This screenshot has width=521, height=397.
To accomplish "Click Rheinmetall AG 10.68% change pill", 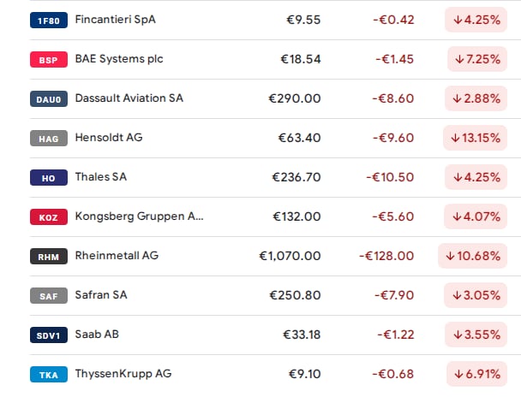I will tap(472, 256).
